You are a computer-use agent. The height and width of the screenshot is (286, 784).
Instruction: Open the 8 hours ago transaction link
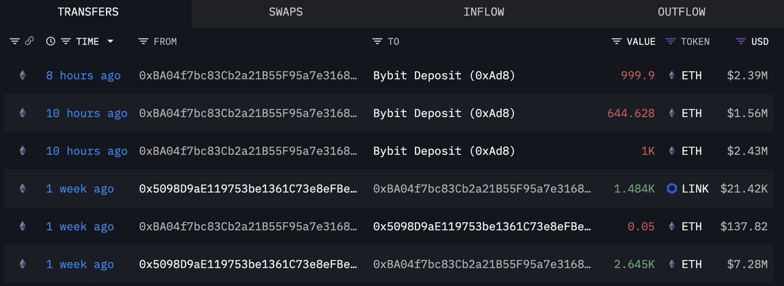pos(83,76)
